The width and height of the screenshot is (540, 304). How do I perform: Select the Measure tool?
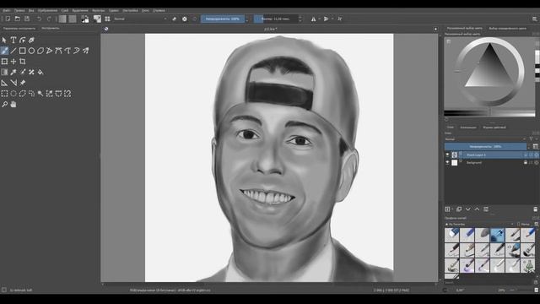pos(13,83)
